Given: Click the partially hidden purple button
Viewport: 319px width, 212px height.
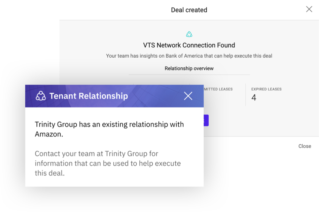Looking at the screenshot, I should (x=206, y=120).
